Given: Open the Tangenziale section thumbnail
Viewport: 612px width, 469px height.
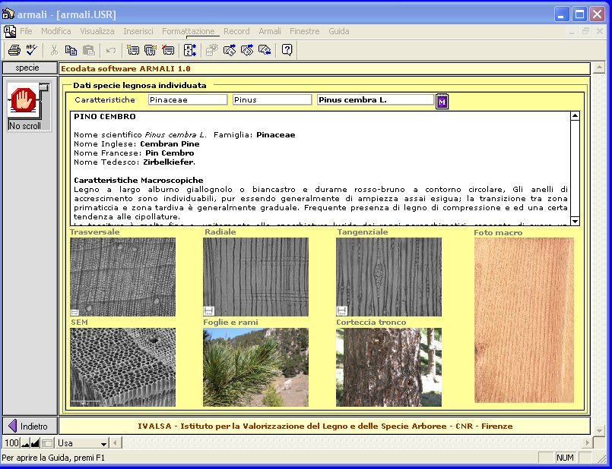Looking at the screenshot, I should pyautogui.click(x=388, y=277).
